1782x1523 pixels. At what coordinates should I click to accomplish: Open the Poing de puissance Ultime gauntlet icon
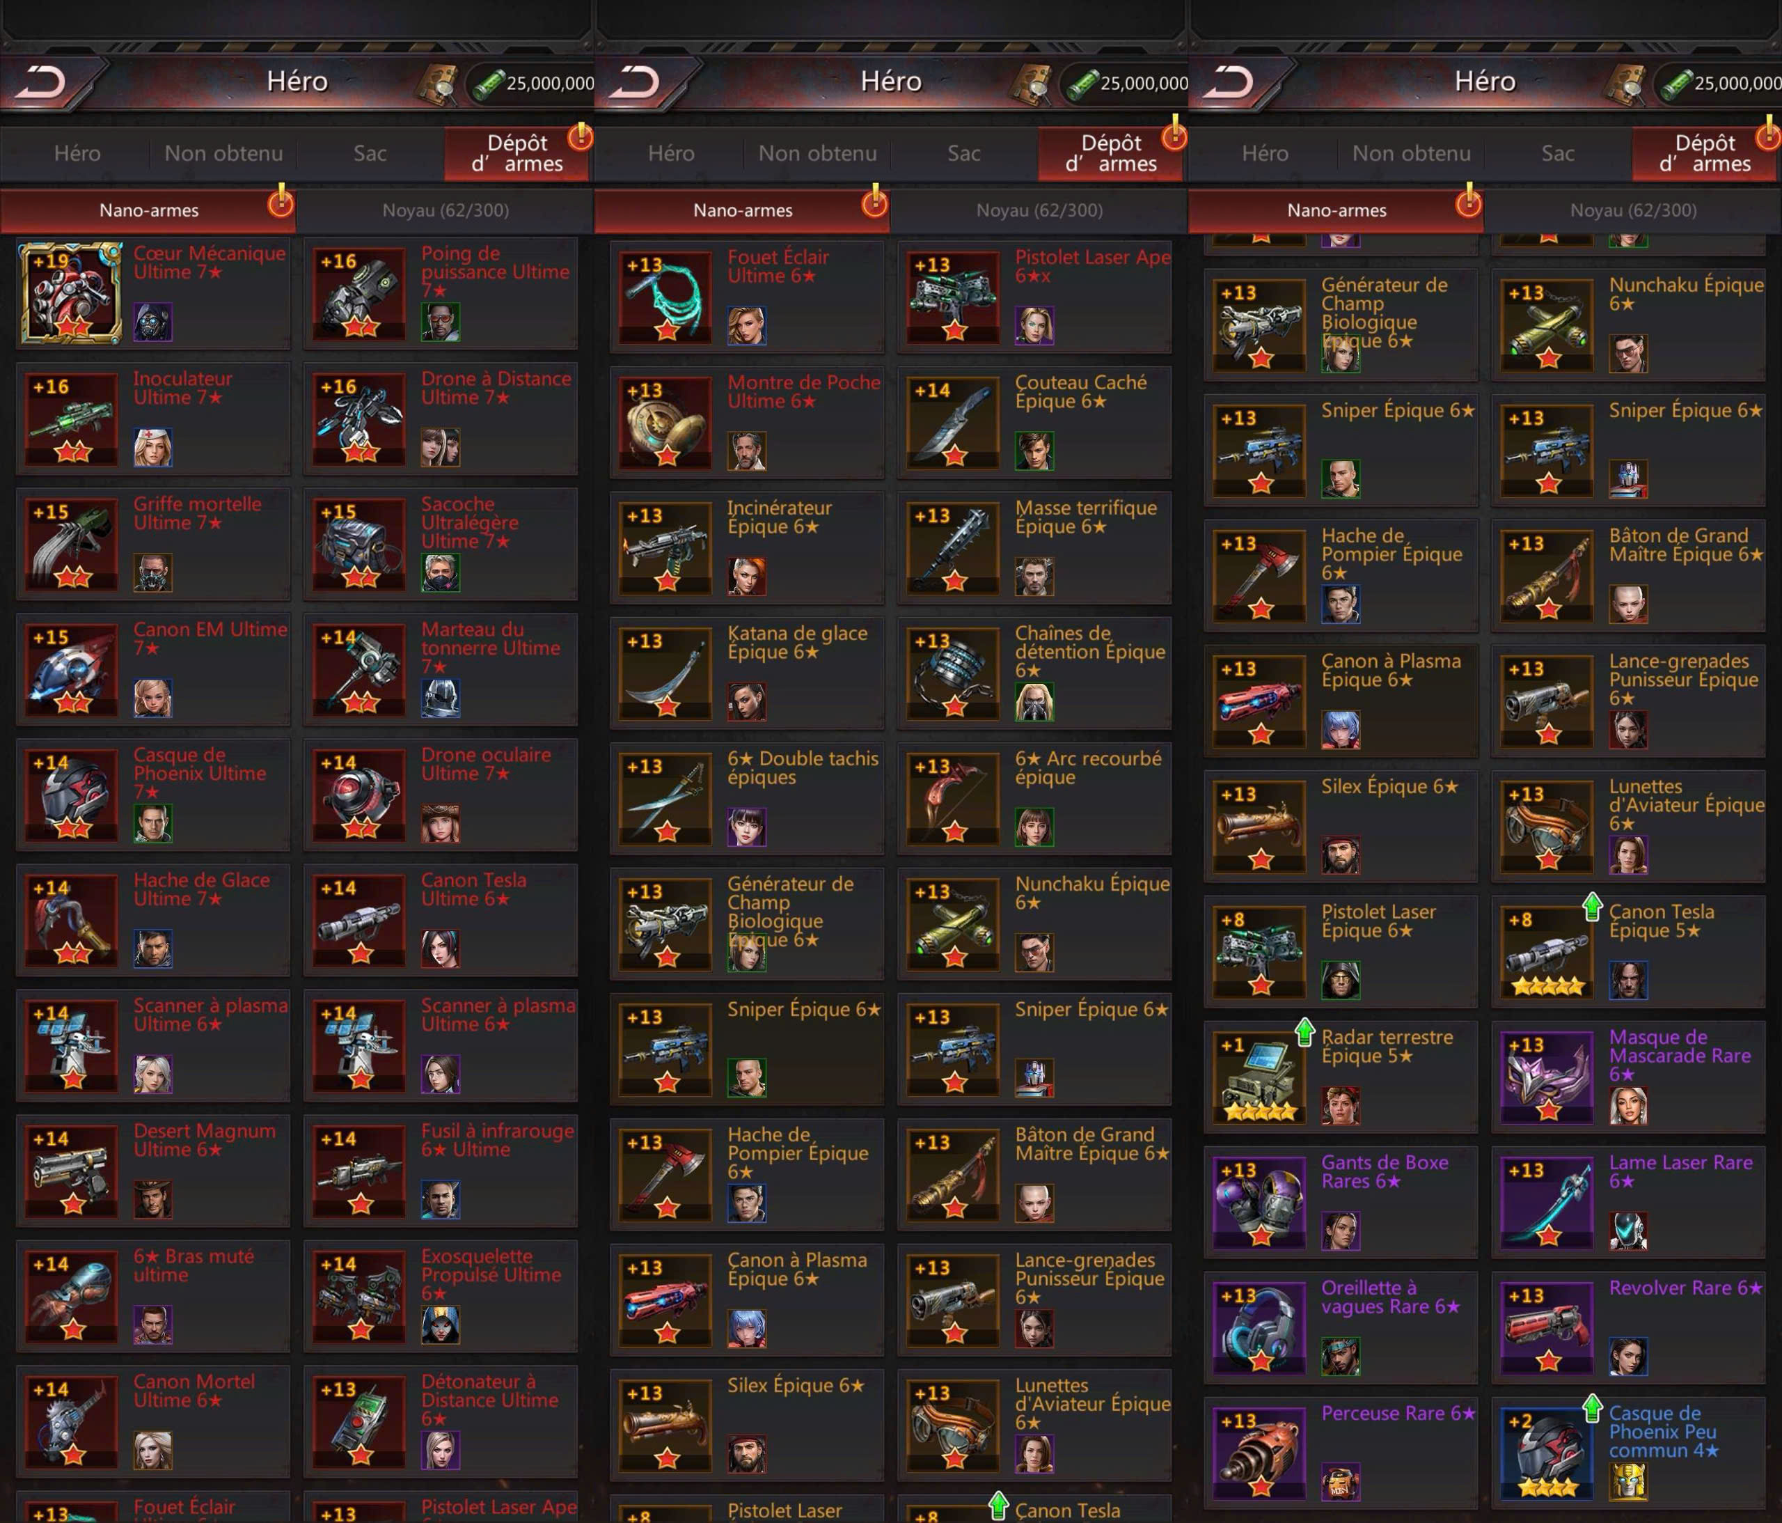pyautogui.click(x=358, y=293)
